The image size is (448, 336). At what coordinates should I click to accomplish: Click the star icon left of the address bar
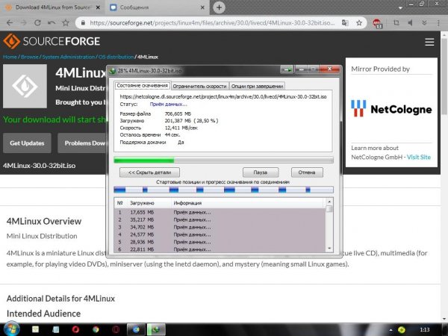[x=66, y=23]
